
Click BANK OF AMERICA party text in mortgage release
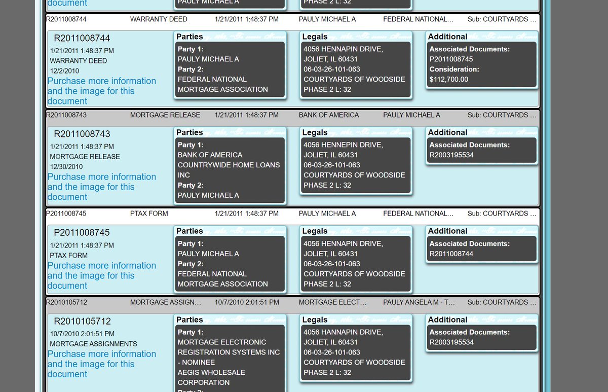coord(210,155)
